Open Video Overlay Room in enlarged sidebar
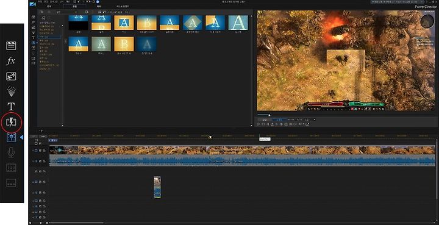This screenshot has width=439, height=225. coord(11,76)
